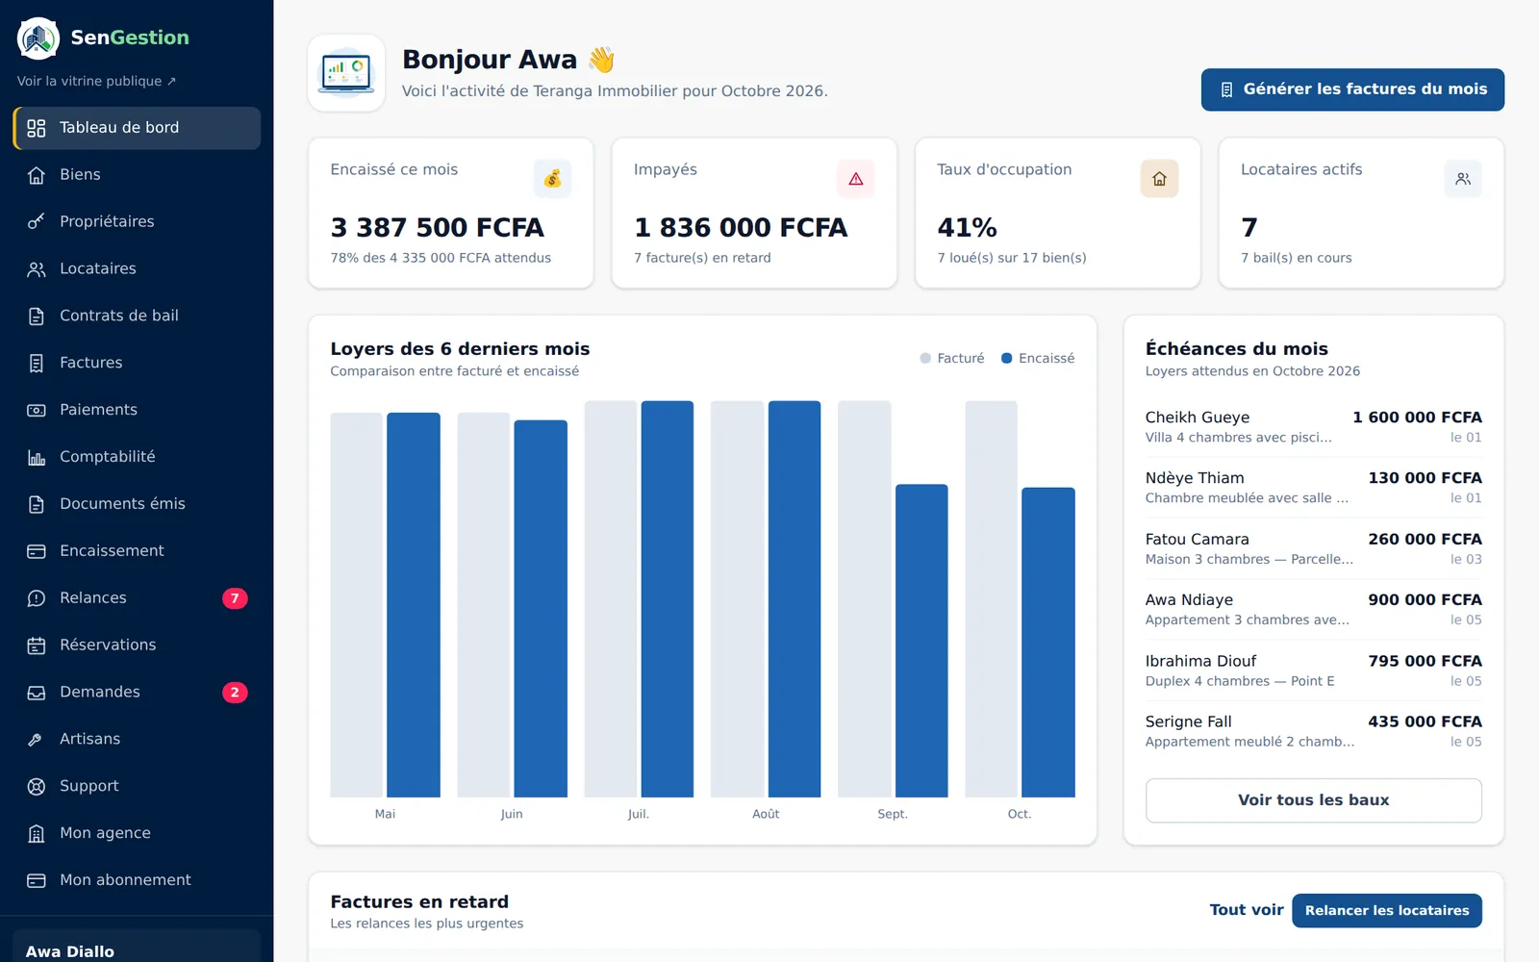The height and width of the screenshot is (962, 1539).
Task: Click the Propriétaires key icon
Action: point(37,222)
